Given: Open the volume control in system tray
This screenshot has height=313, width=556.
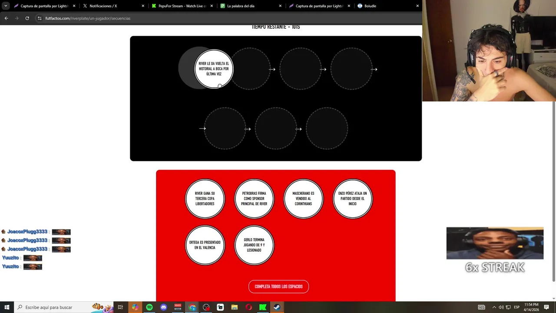Looking at the screenshot, I should pos(501,307).
